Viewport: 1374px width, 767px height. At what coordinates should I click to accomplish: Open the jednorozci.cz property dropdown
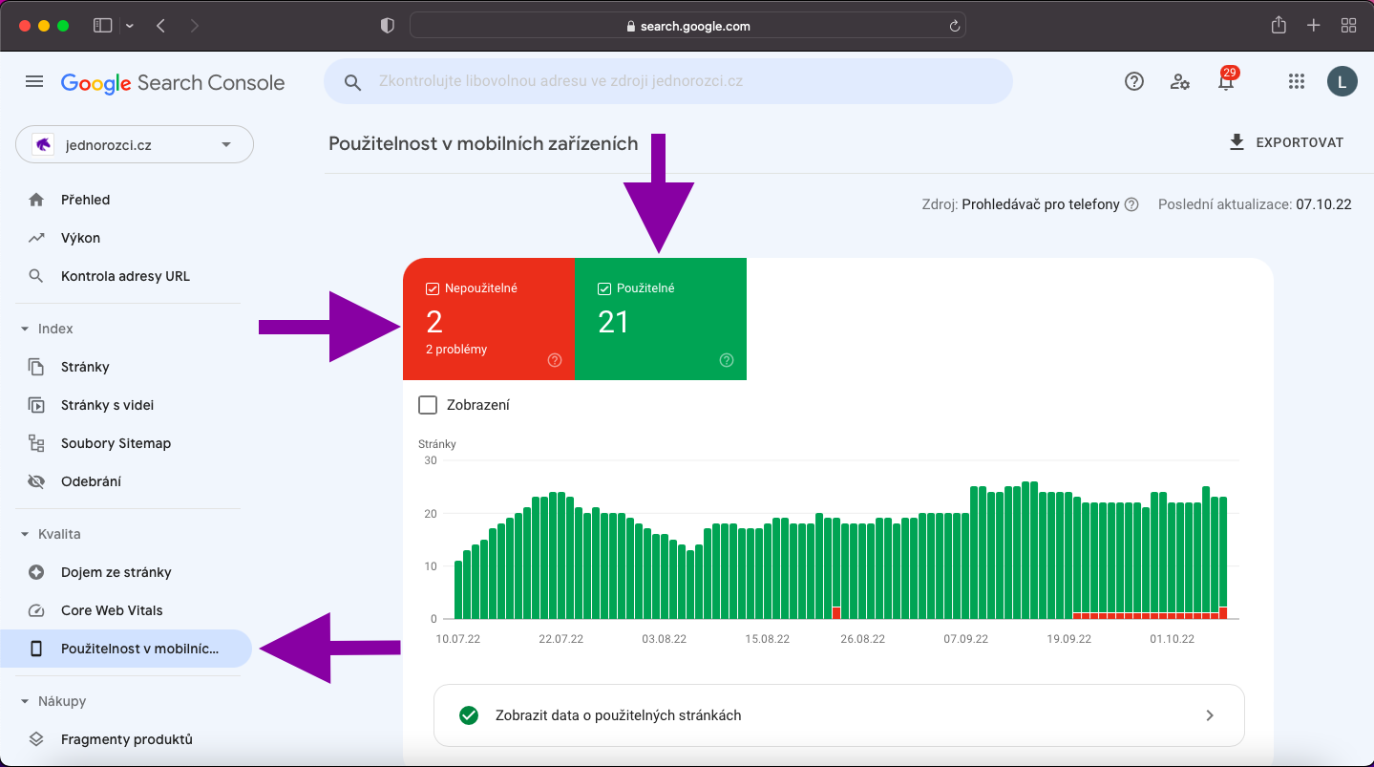point(135,145)
